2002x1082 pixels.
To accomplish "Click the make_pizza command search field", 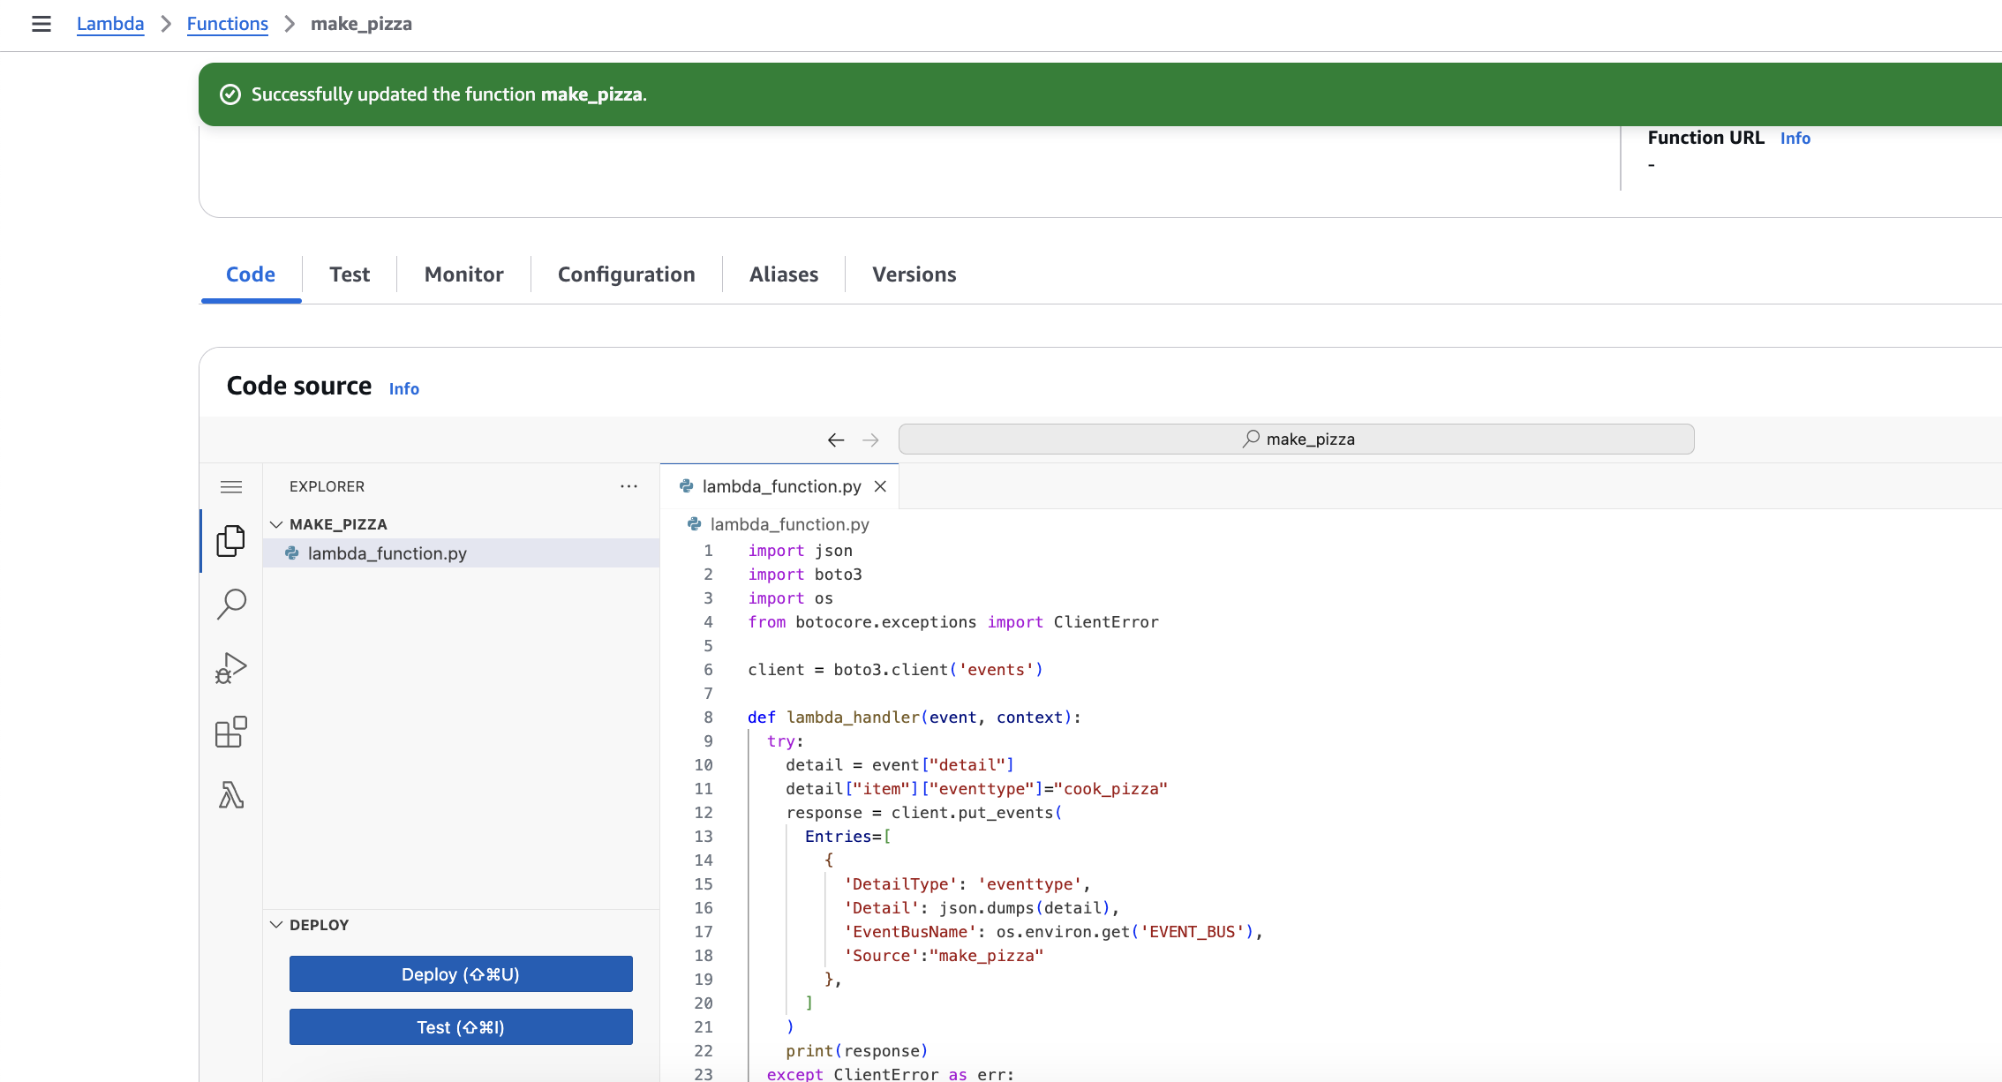I will [x=1296, y=439].
